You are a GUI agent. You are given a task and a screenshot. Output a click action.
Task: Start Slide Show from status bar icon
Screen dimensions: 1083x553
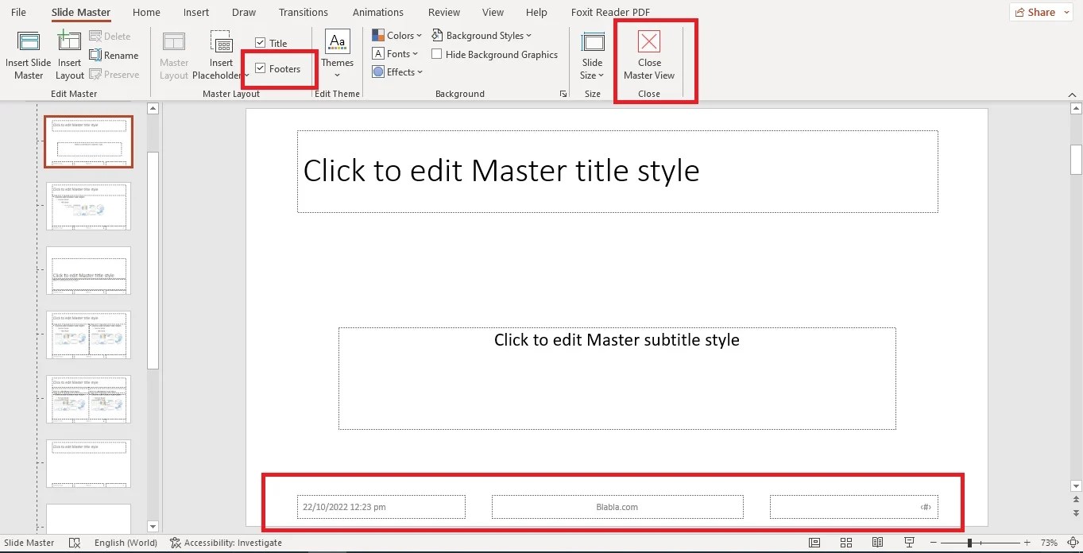(908, 542)
